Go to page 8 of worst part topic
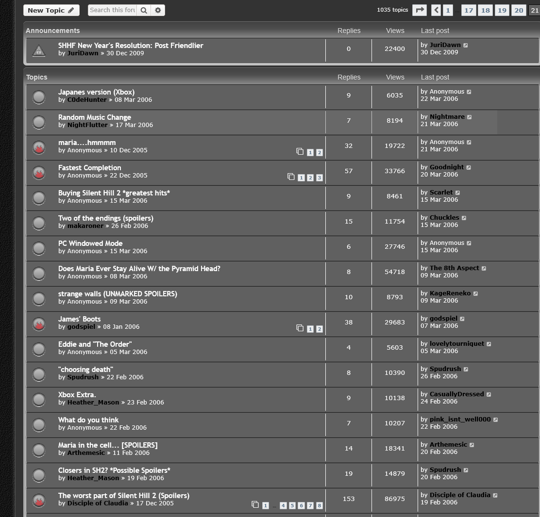Screen dimensions: 540x517 point(319,506)
